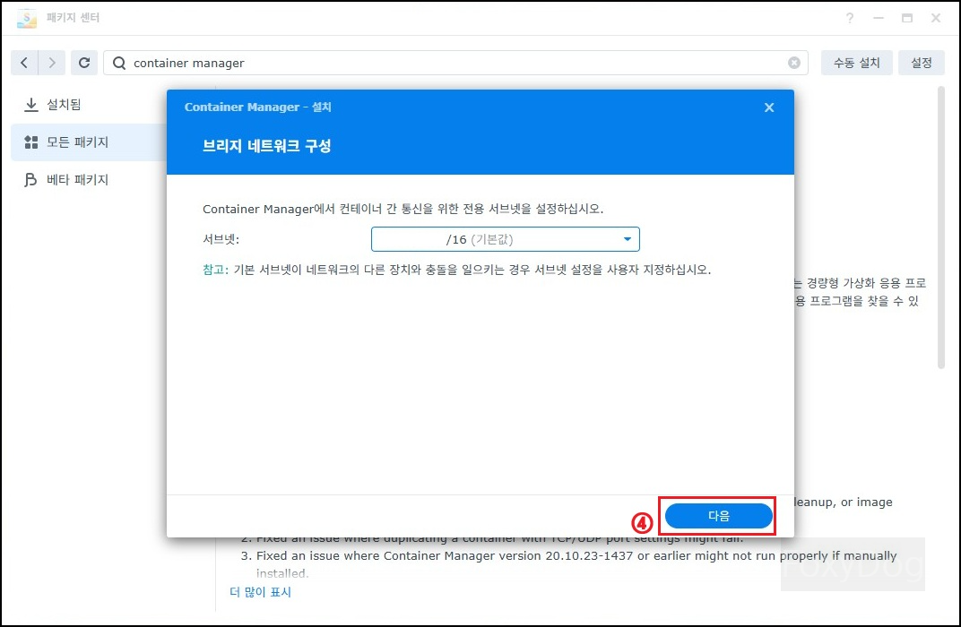
Task: Click the vertical scrollbar on the right
Action: pyautogui.click(x=940, y=228)
